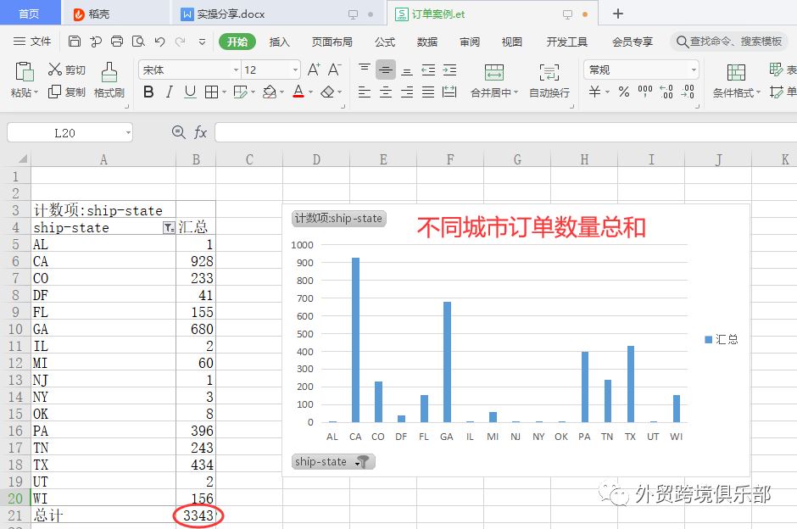Click the command search box 查找命令
The width and height of the screenshot is (797, 529).
click(x=730, y=42)
